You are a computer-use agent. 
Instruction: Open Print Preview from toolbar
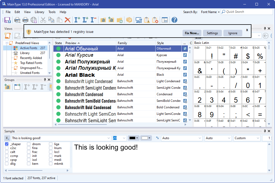pyautogui.click(x=17, y=20)
